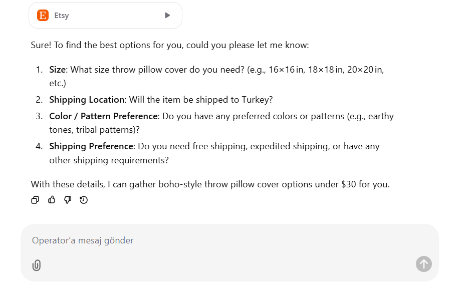The height and width of the screenshot is (283, 475).
Task: Click the "tones, tribal patterns)?" text line
Action: 95,130
